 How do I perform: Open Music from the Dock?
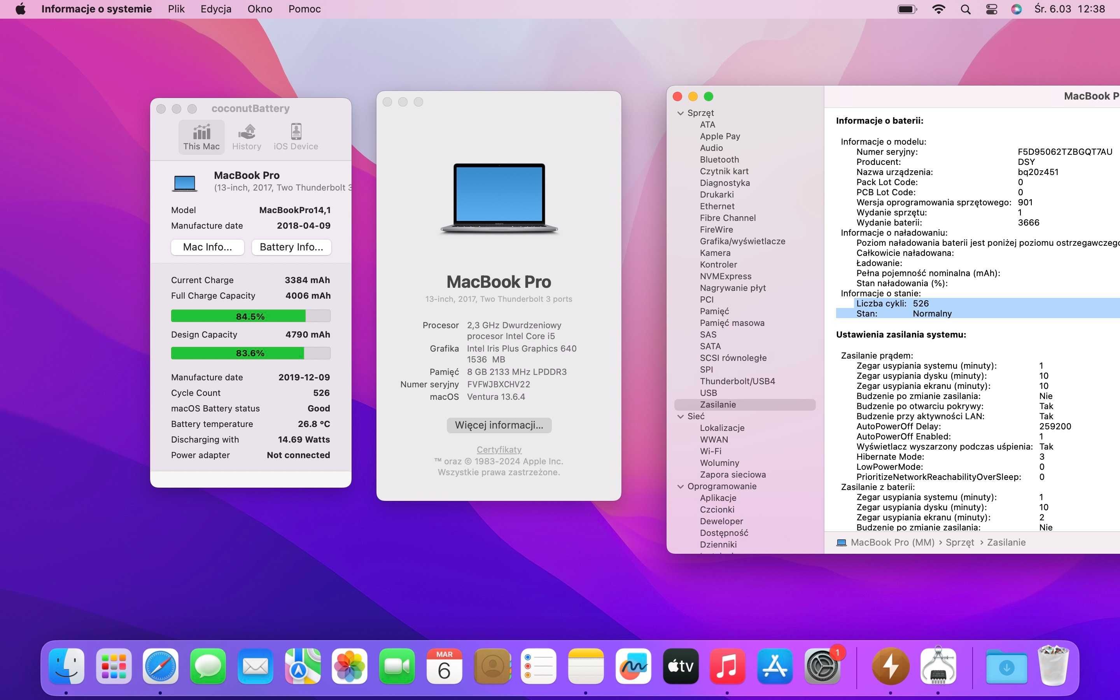[728, 667]
